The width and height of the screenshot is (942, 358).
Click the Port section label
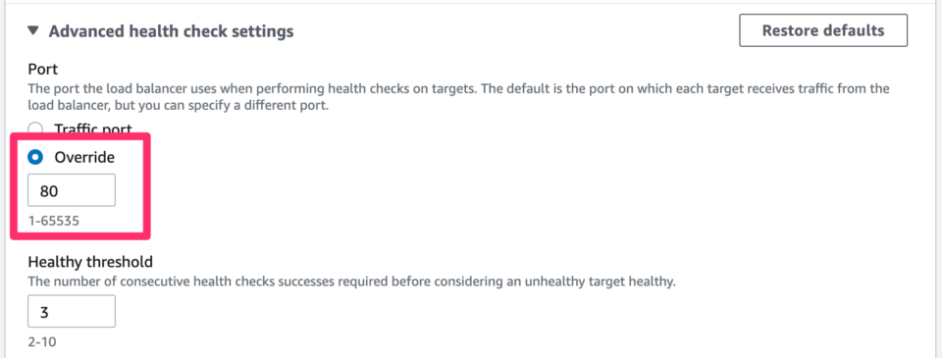click(42, 69)
